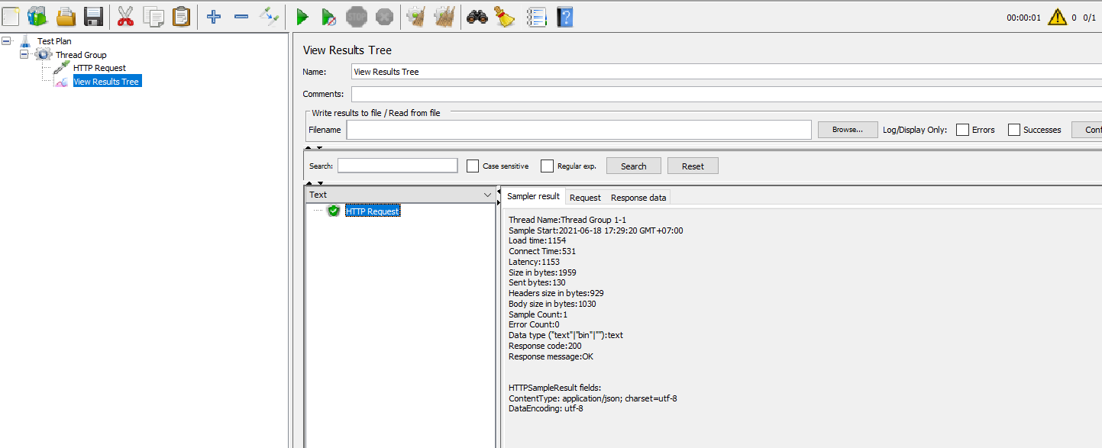Click the Thread Name:Thread Group 1-1 line
The height and width of the screenshot is (448, 1102).
click(x=567, y=220)
